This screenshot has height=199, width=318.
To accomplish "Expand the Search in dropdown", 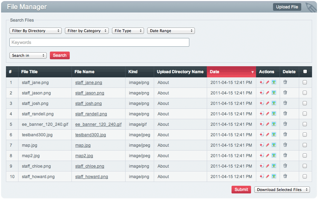I will pyautogui.click(x=28, y=55).
